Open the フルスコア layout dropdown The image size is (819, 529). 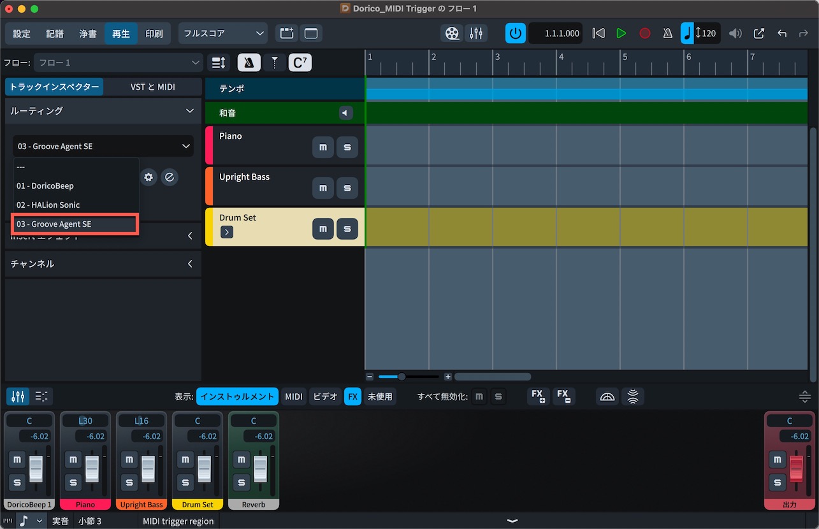tap(223, 33)
